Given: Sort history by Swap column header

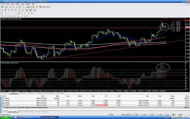Looking at the screenshot, I should point(168,96).
